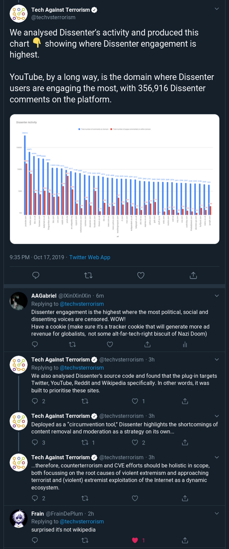Reply to the main Dissenter chart tweet
229x549 pixels.
[x=35, y=275]
